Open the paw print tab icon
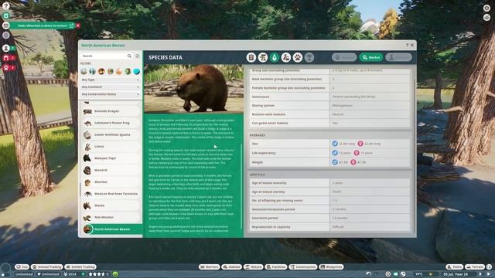The image size is (495, 278). click(297, 57)
